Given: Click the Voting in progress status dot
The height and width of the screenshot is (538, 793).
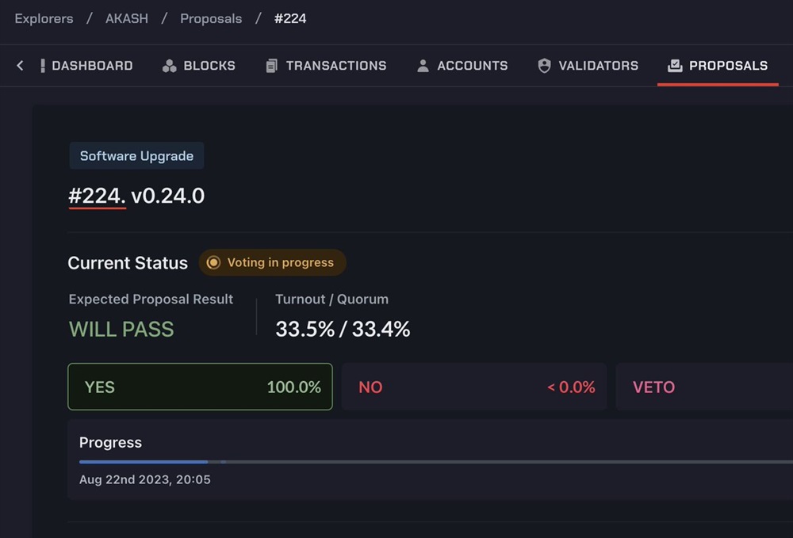Looking at the screenshot, I should [213, 262].
